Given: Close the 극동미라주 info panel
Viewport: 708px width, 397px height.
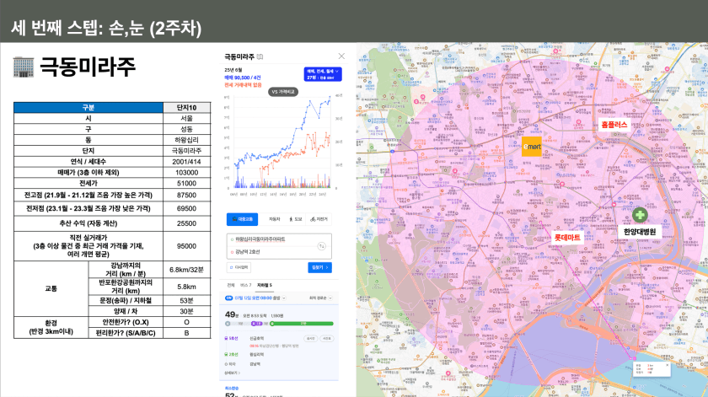Looking at the screenshot, I should (x=341, y=56).
